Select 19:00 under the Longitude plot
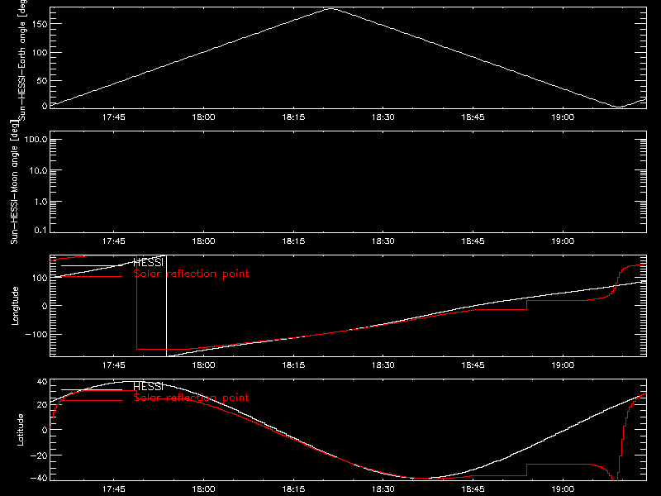Viewport: 661px width, 496px height. pyautogui.click(x=563, y=365)
